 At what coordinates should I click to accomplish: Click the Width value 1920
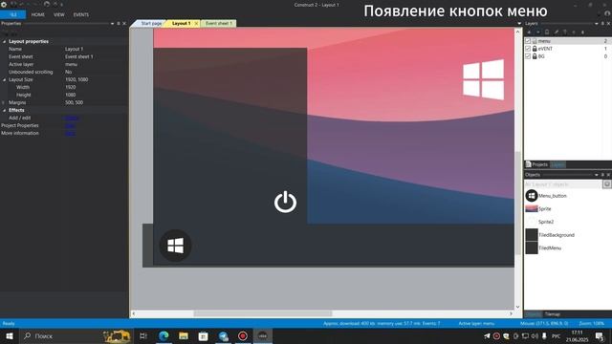(x=71, y=87)
